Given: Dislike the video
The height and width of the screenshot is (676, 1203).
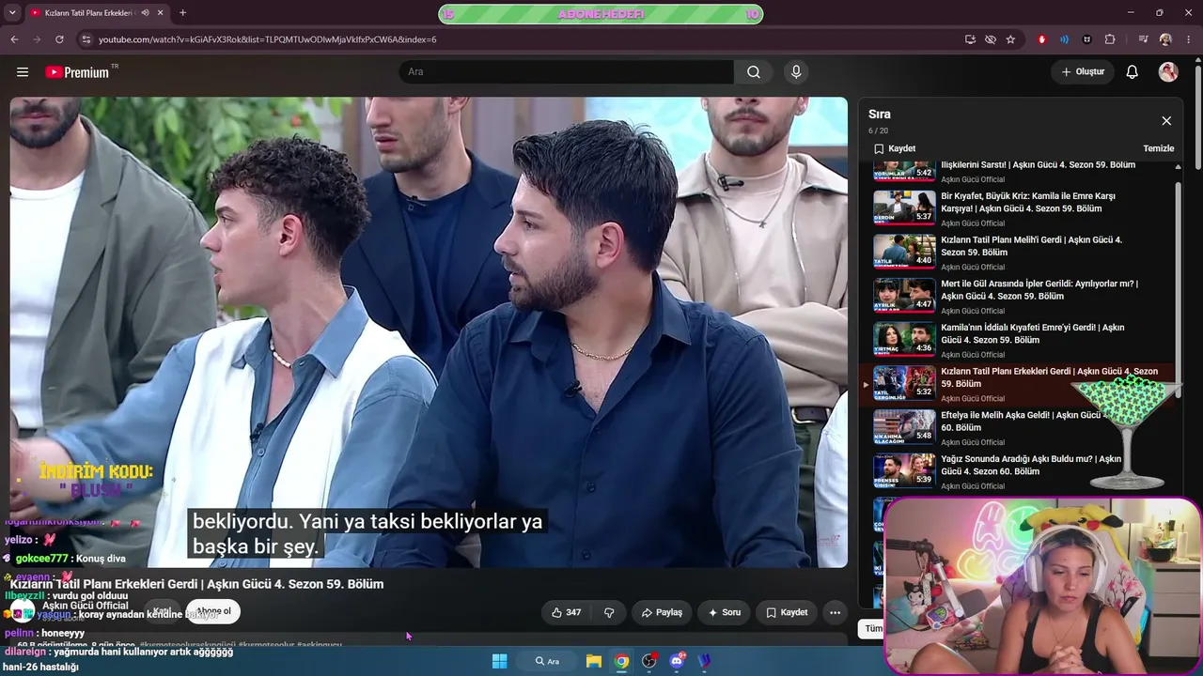Looking at the screenshot, I should point(609,612).
